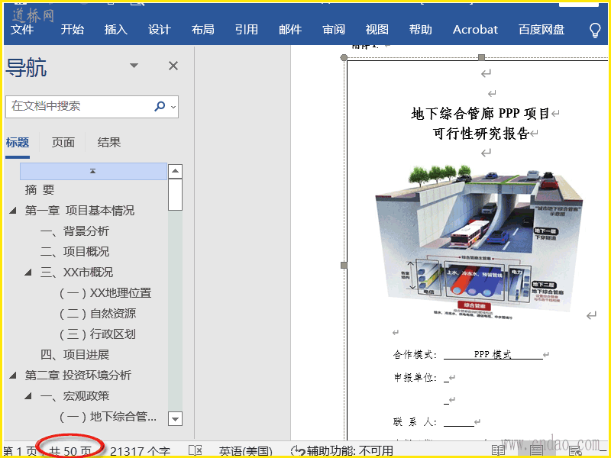
Task: Go to the 摘 要 heading
Action: [x=40, y=190]
